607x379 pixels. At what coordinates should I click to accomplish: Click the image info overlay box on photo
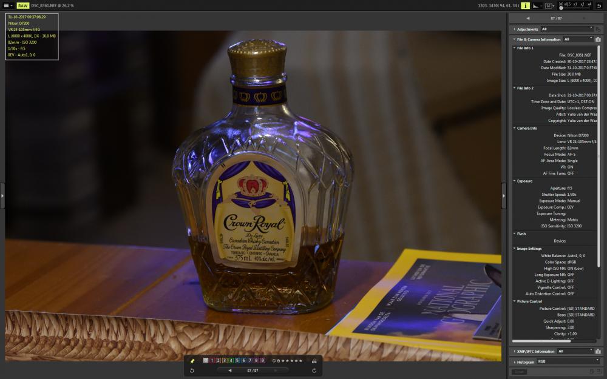(x=32, y=36)
